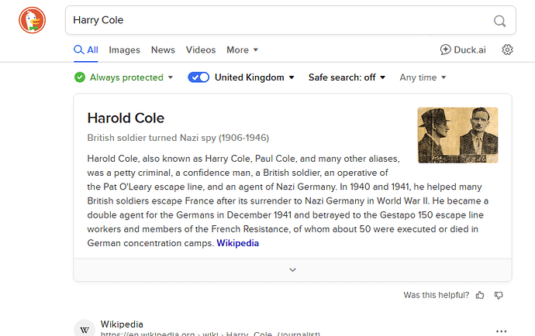The image size is (535, 336).
Task: Open the three-dot menu for Wikipedia result
Action: (x=501, y=331)
